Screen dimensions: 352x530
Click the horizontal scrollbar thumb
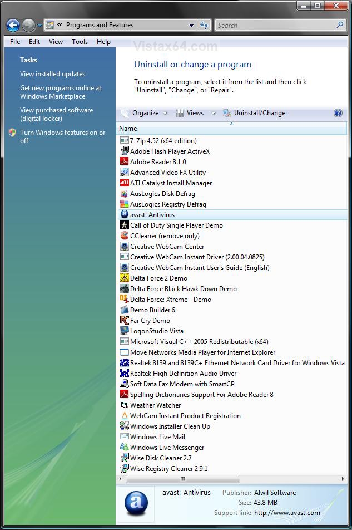click(182, 479)
